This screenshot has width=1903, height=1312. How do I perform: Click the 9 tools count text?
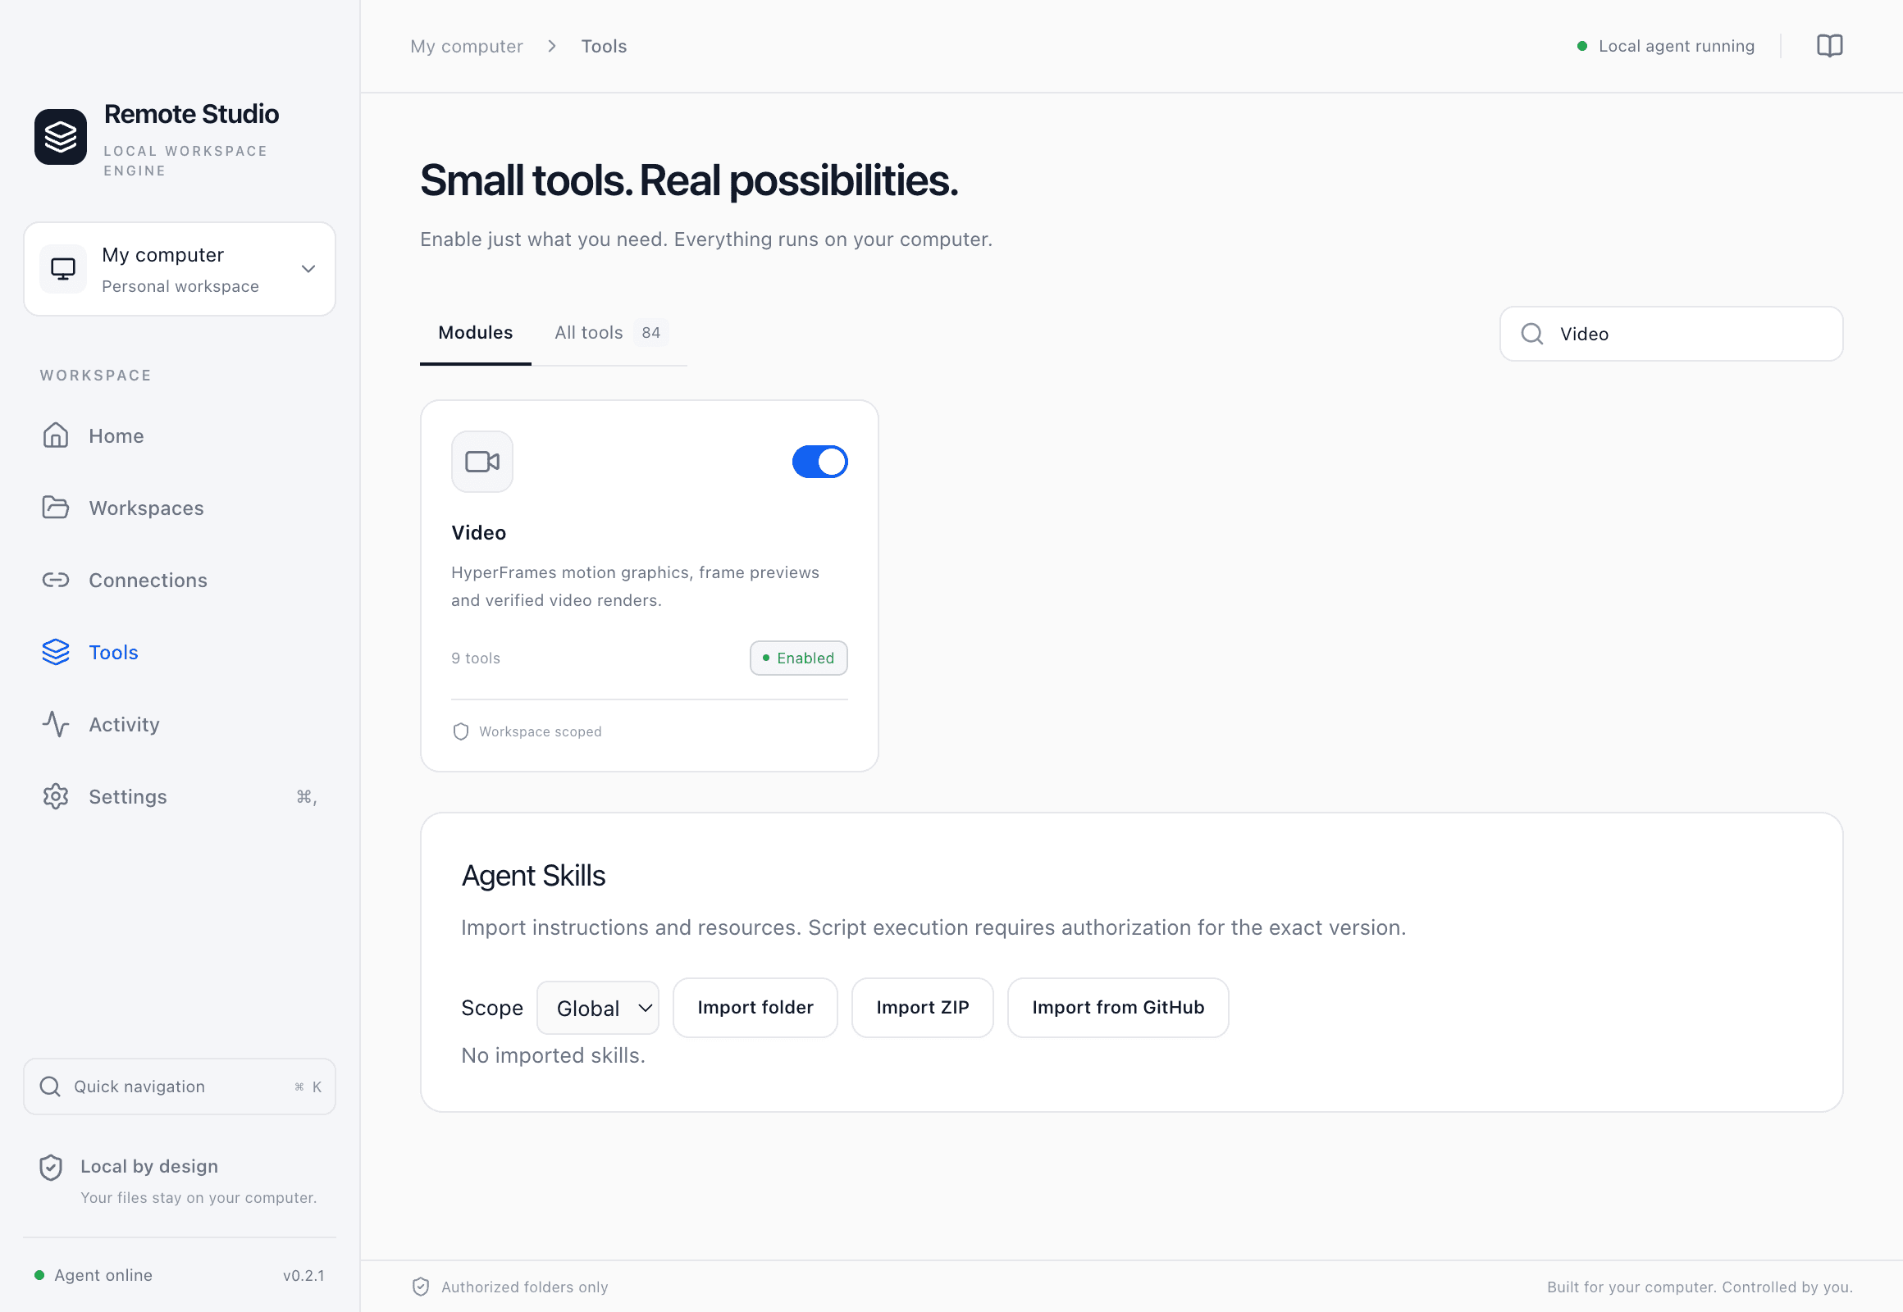click(x=475, y=658)
